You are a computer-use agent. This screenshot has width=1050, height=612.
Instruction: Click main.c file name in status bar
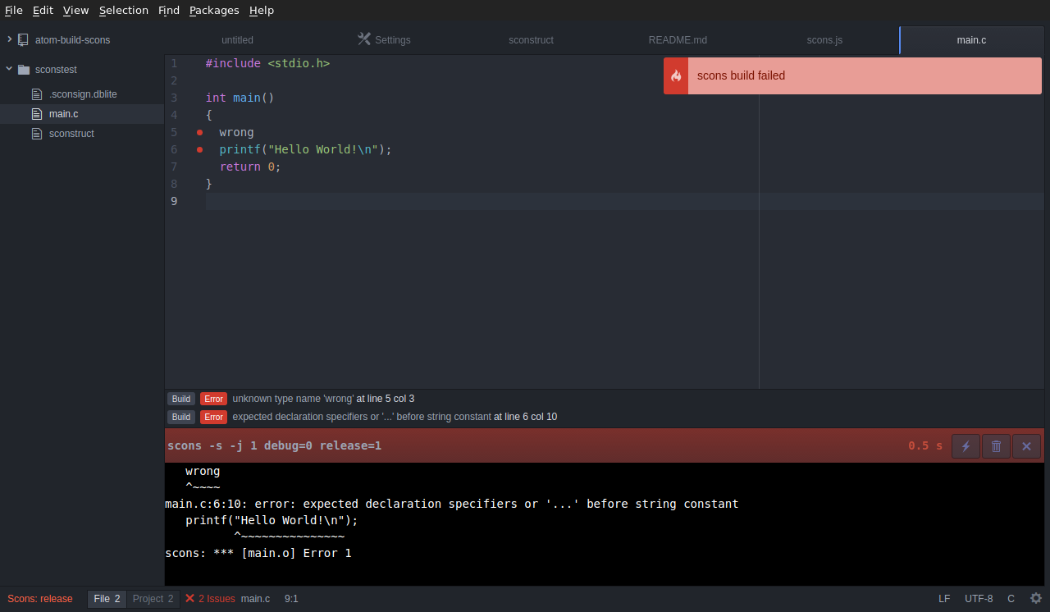(x=255, y=599)
